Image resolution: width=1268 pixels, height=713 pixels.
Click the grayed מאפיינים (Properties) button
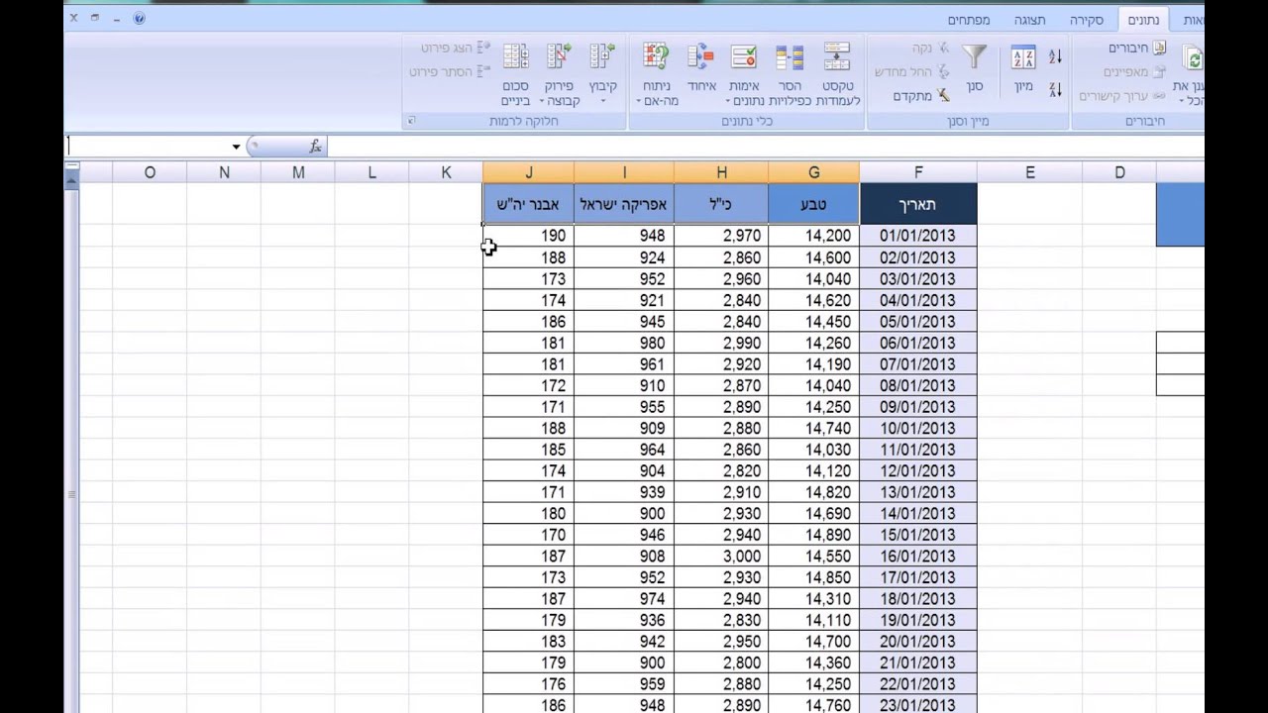tap(1135, 72)
